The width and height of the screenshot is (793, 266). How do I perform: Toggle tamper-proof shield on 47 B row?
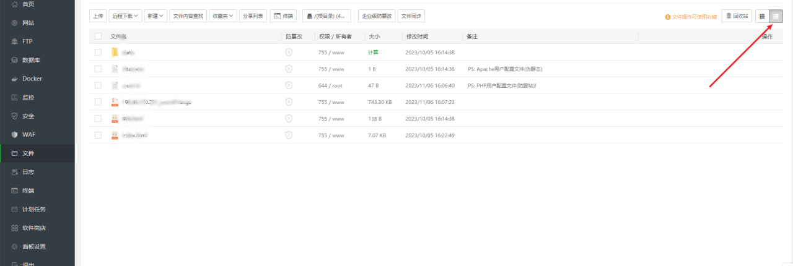tap(289, 85)
